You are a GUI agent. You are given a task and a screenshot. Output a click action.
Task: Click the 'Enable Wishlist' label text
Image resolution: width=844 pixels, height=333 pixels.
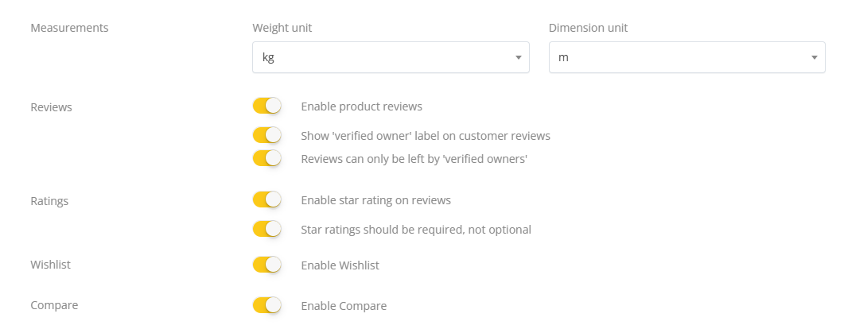pyautogui.click(x=340, y=265)
